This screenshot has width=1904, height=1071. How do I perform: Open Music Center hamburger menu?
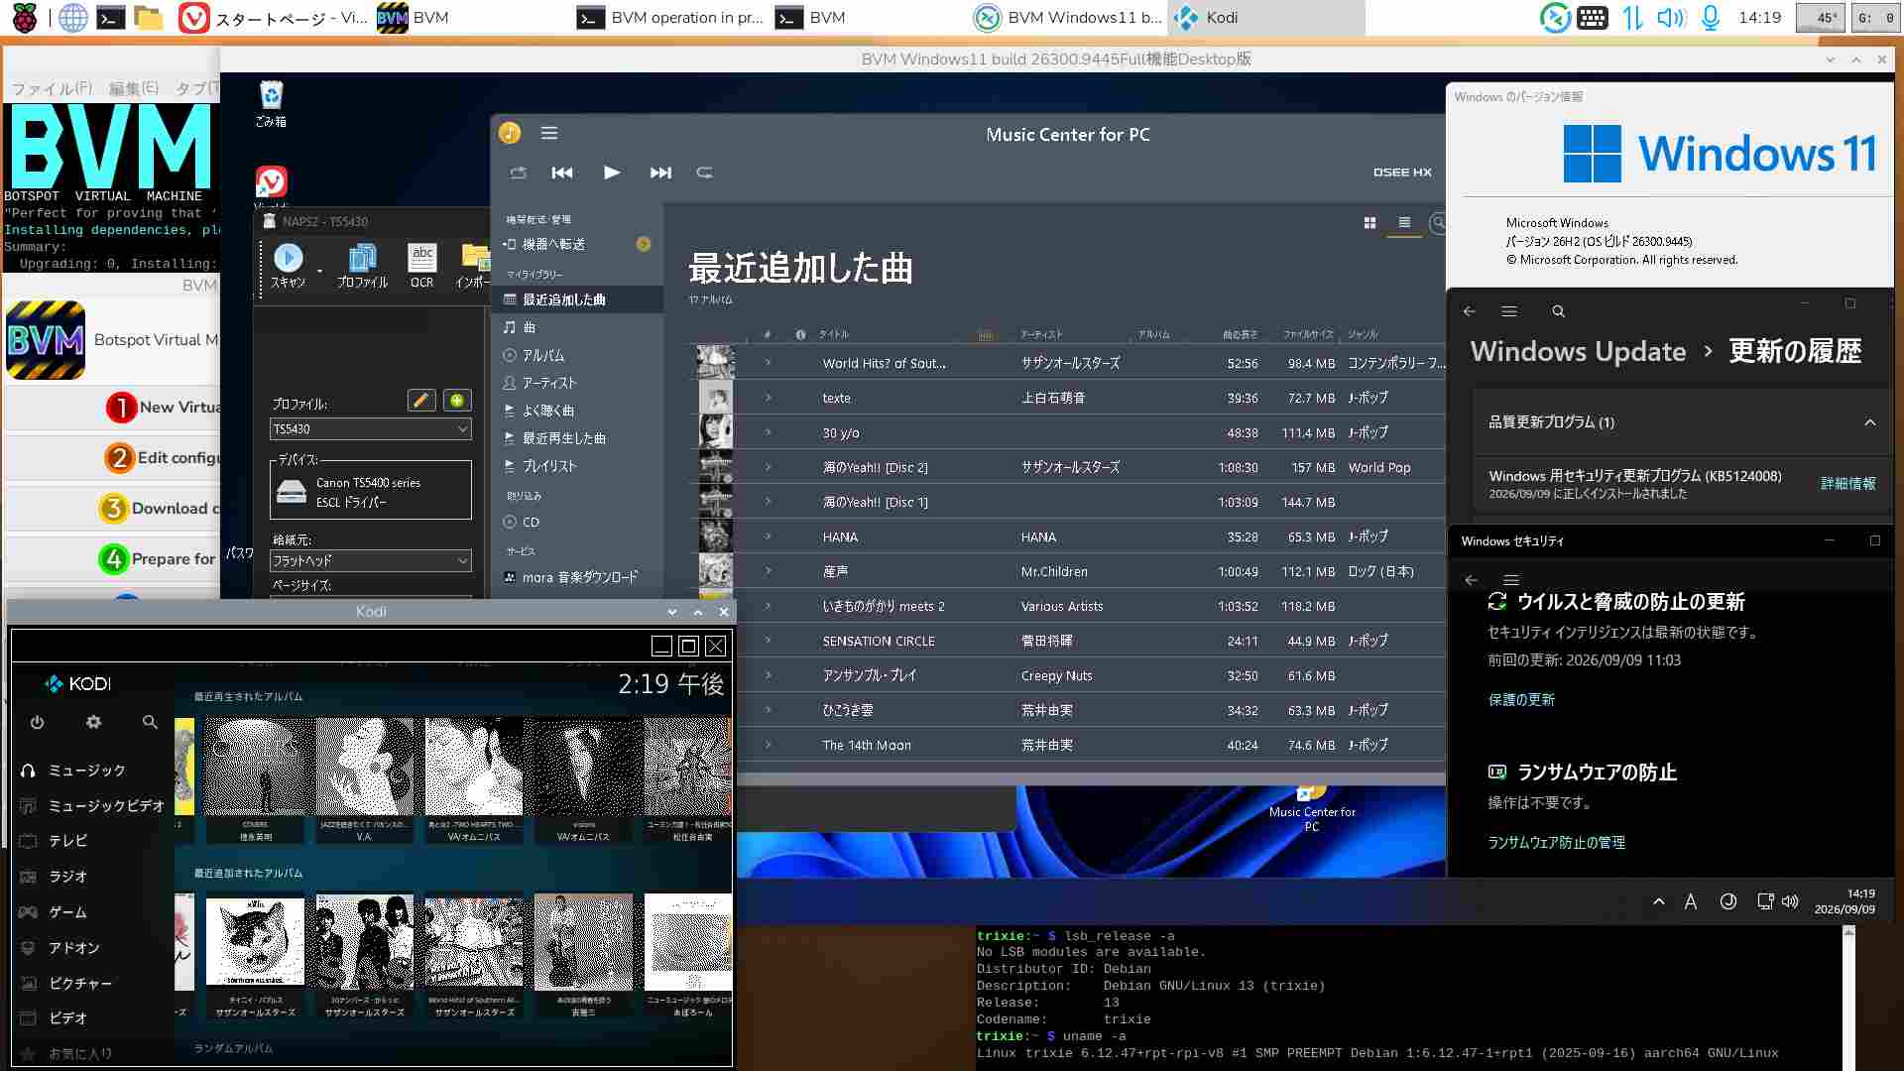[548, 133]
